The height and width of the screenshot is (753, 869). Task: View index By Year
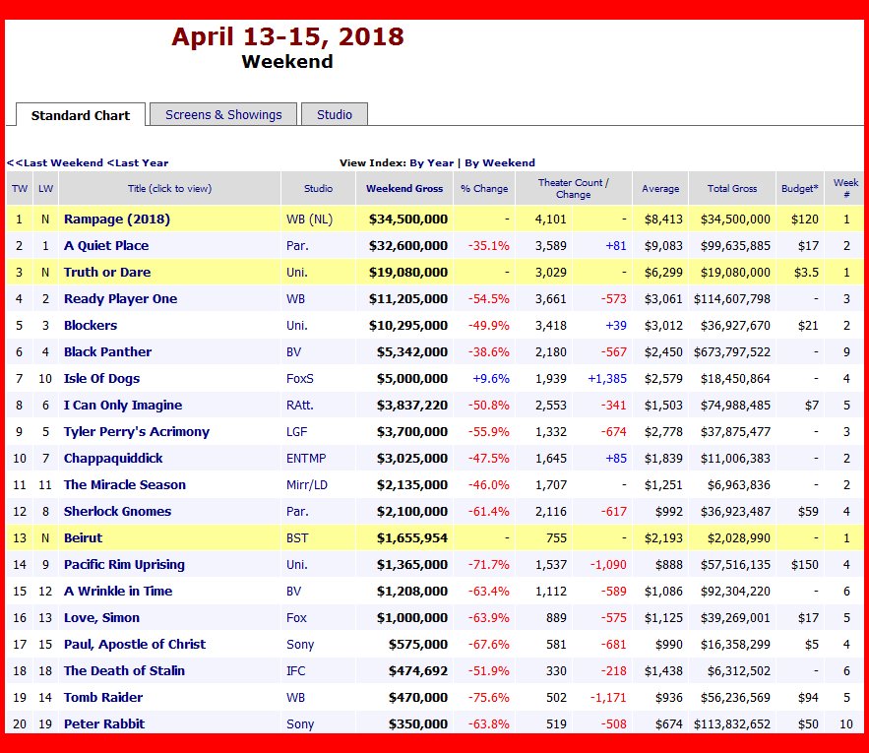pyautogui.click(x=432, y=163)
